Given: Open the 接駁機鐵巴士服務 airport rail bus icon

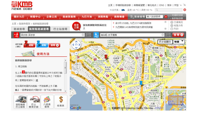Looking at the screenshot, I should tap(20, 102).
